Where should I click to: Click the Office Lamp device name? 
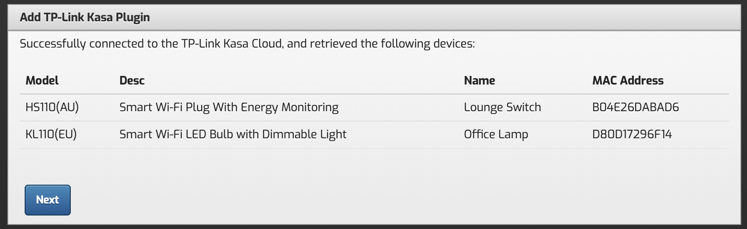tap(496, 135)
